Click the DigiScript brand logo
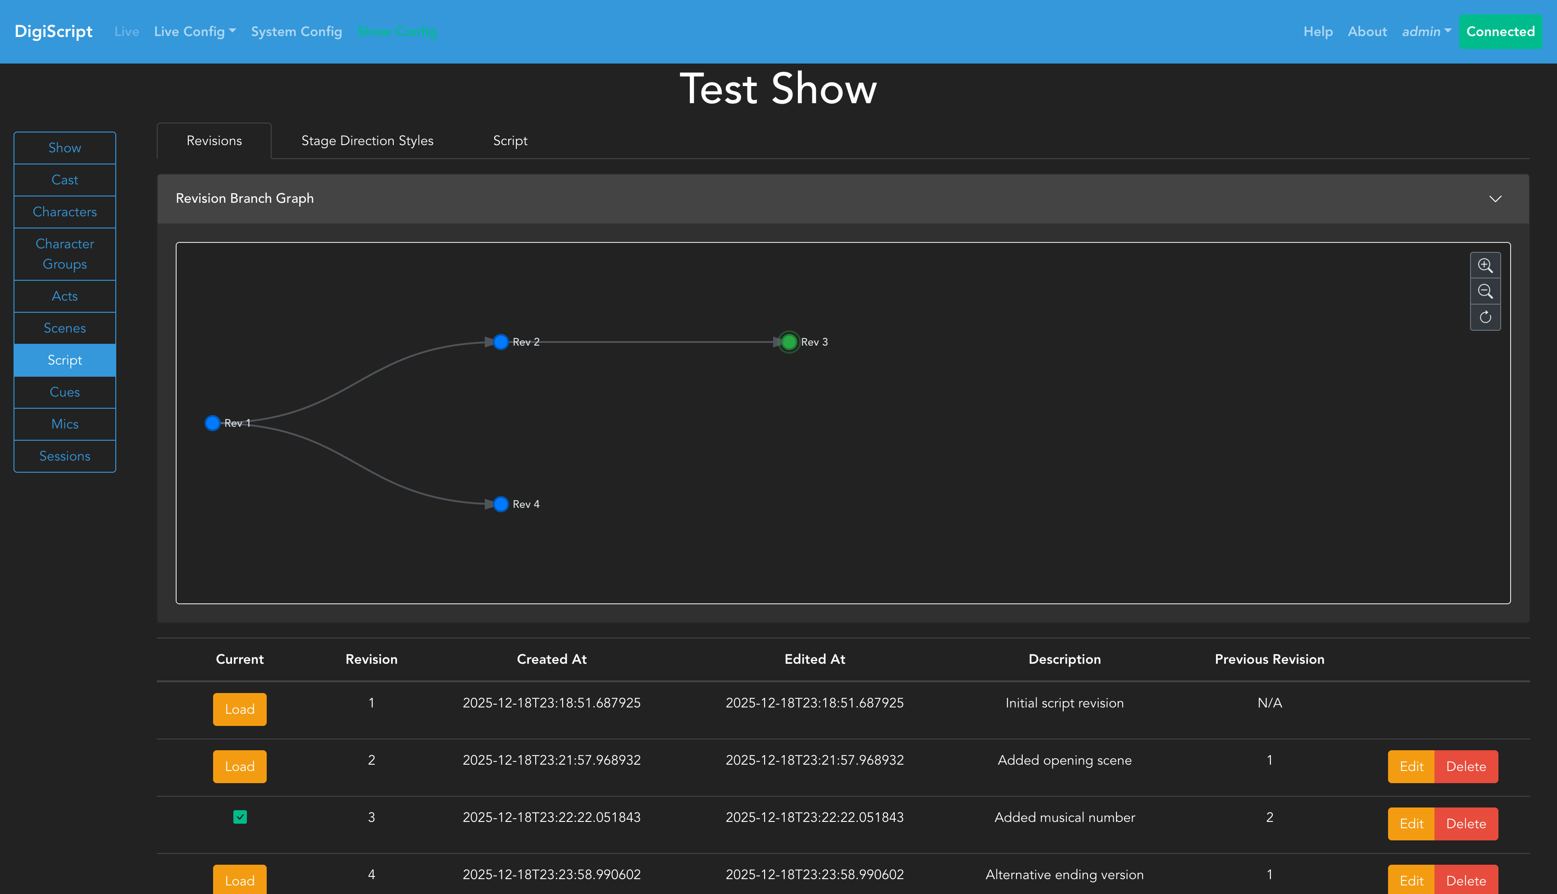This screenshot has height=894, width=1557. (x=54, y=31)
